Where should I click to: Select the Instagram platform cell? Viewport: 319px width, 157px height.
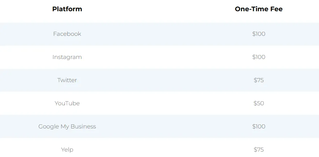pos(67,57)
